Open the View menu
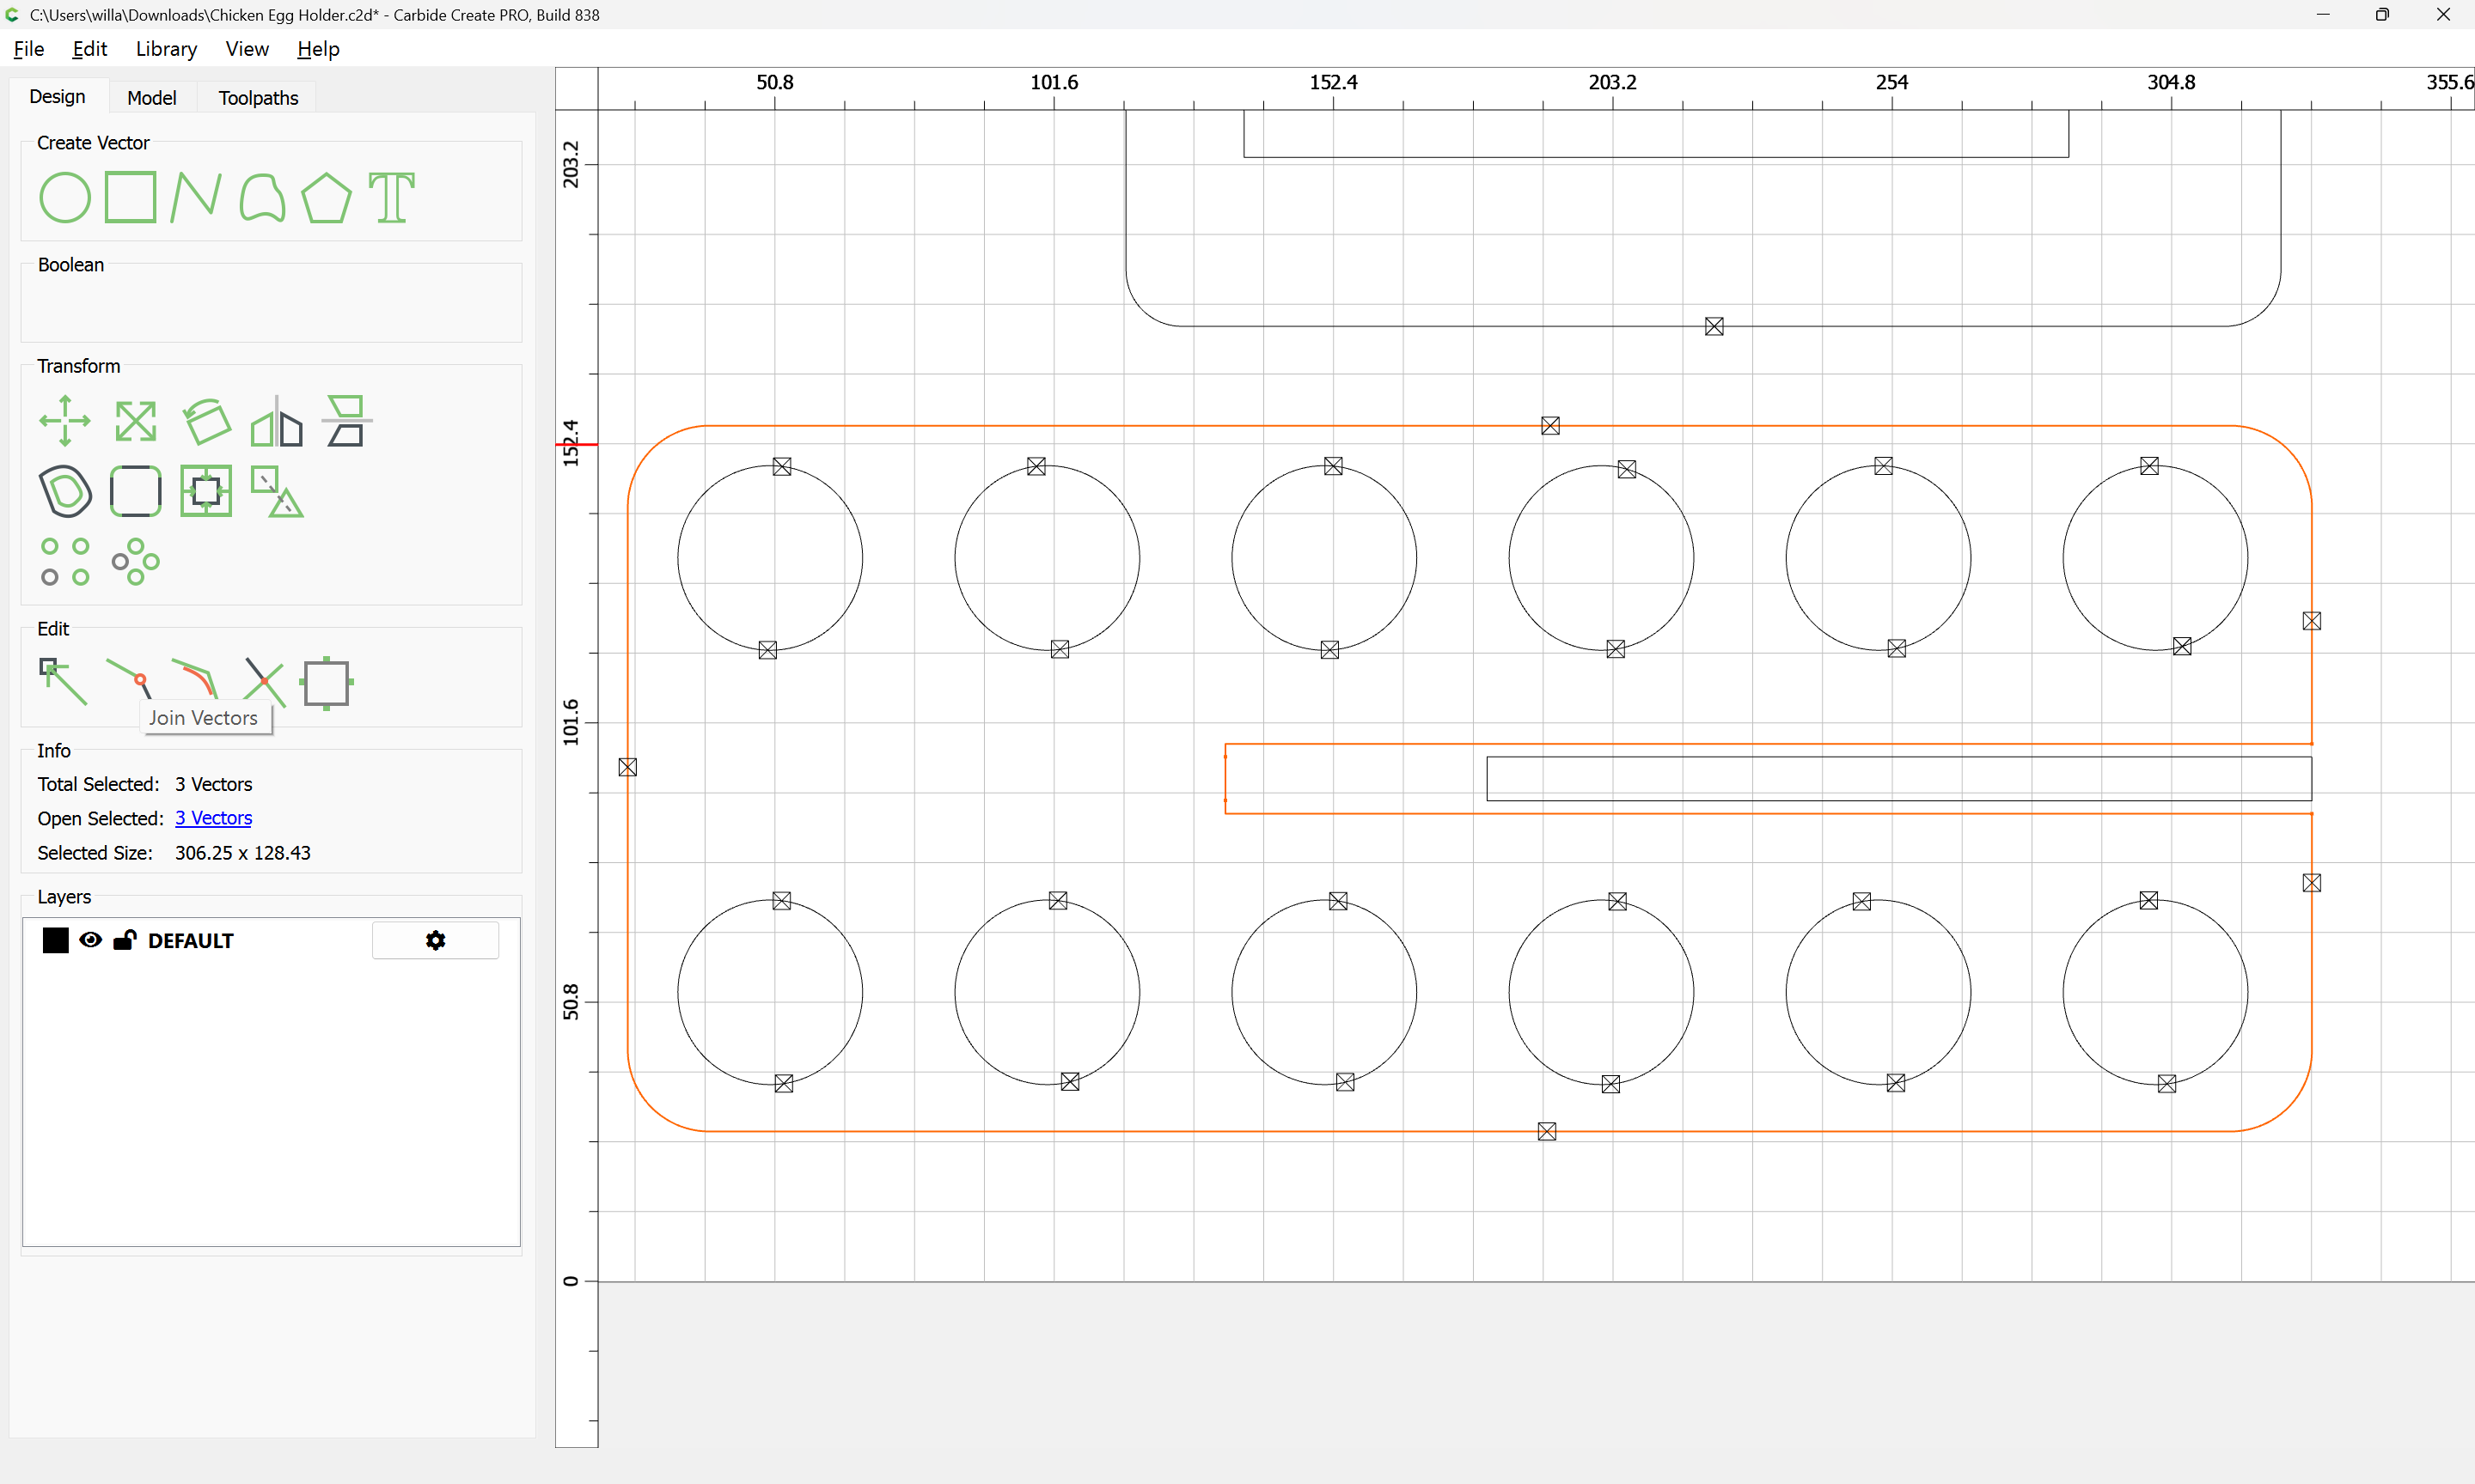This screenshot has width=2475, height=1484. (246, 49)
